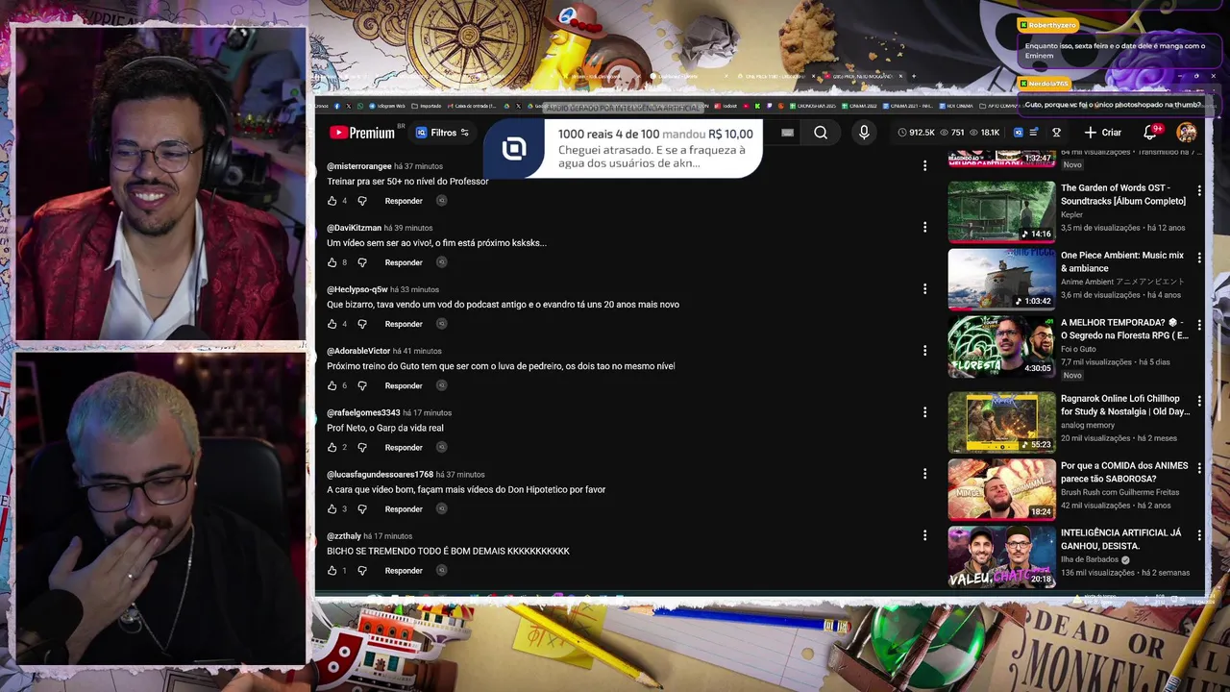The height and width of the screenshot is (692, 1230).
Task: Click the blue extension icon beside the stats
Action: (1019, 133)
